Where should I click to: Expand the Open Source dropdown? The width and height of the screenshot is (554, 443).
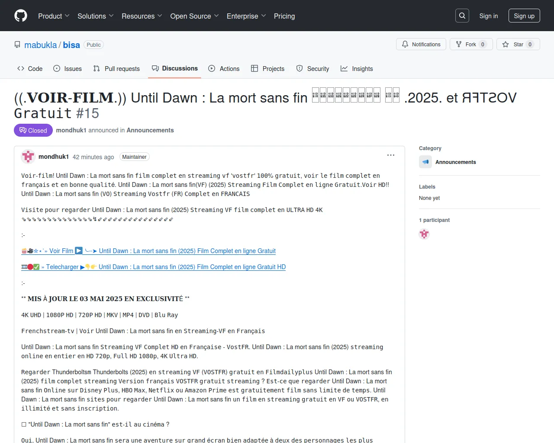(195, 16)
